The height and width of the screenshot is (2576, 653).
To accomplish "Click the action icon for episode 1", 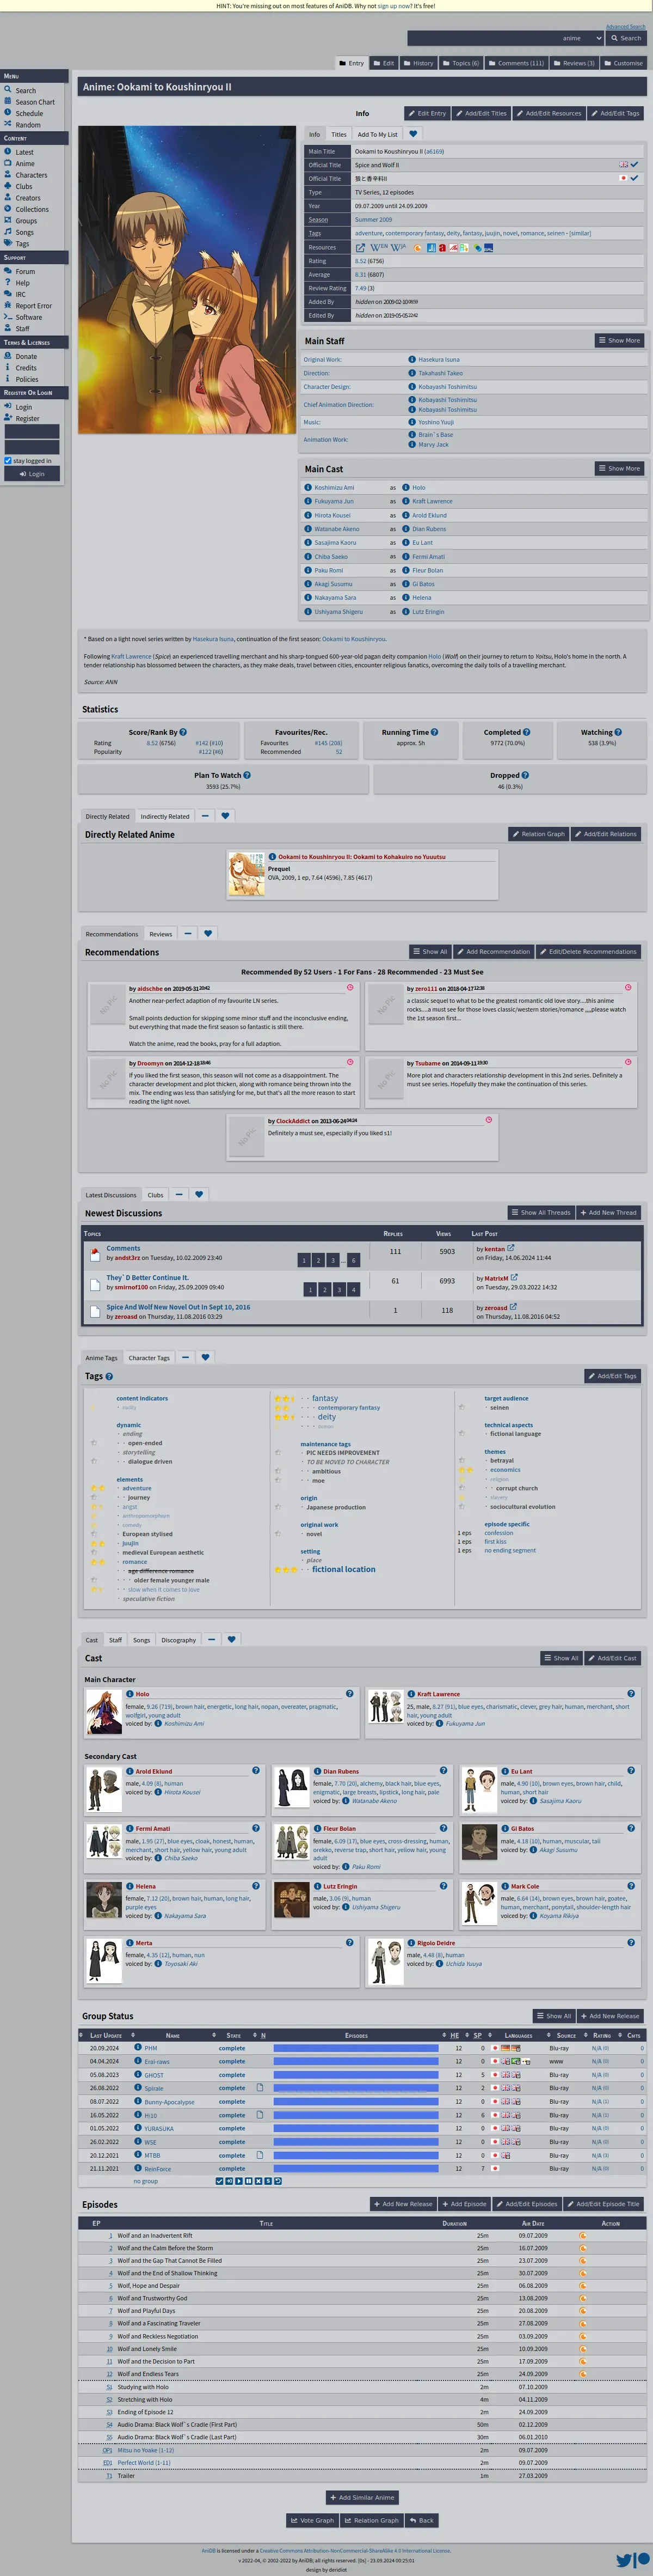I will click(583, 2235).
